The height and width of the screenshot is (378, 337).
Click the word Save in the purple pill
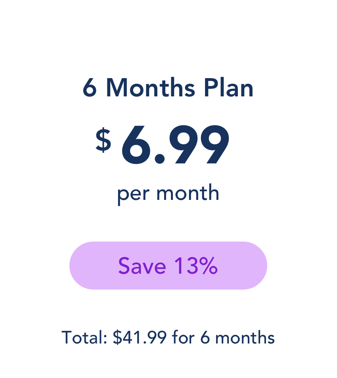(142, 266)
